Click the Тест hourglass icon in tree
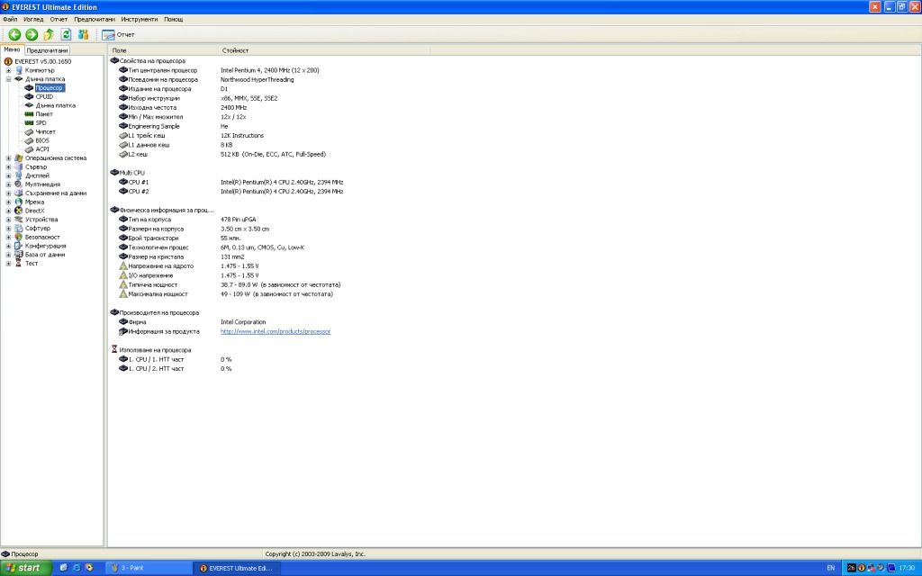The width and height of the screenshot is (922, 576). pyautogui.click(x=19, y=264)
